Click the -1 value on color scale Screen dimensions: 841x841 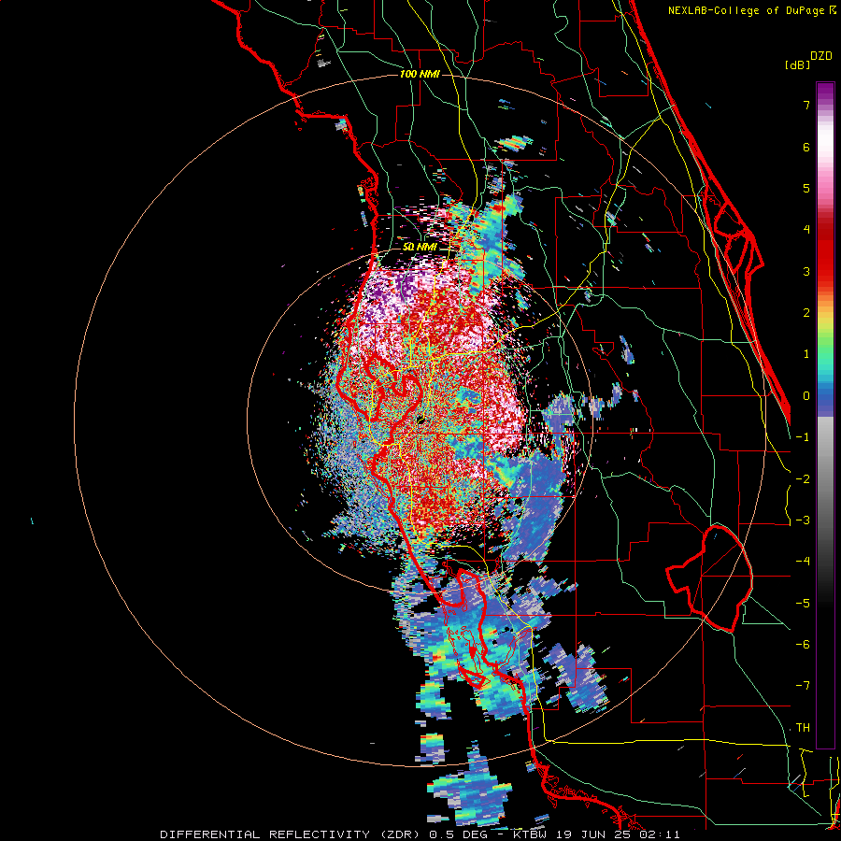pos(803,437)
